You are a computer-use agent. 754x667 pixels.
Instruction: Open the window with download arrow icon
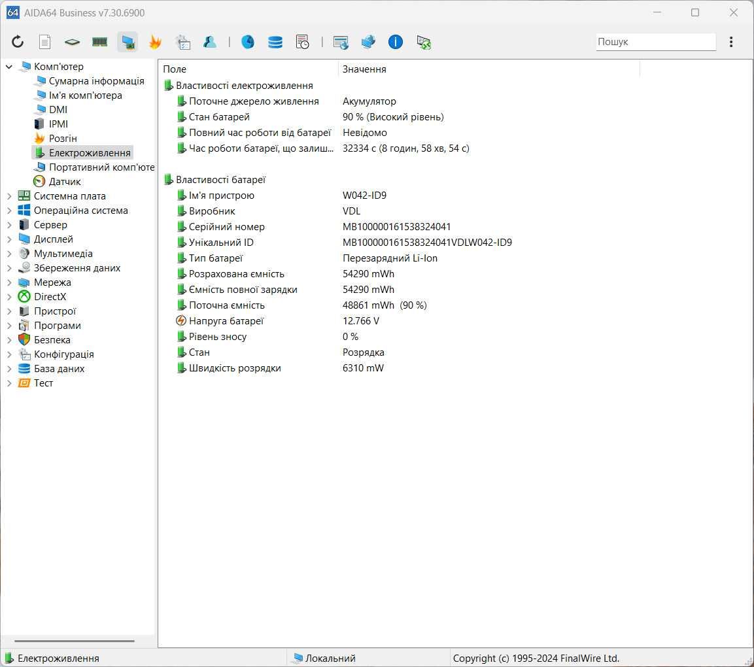(x=341, y=42)
